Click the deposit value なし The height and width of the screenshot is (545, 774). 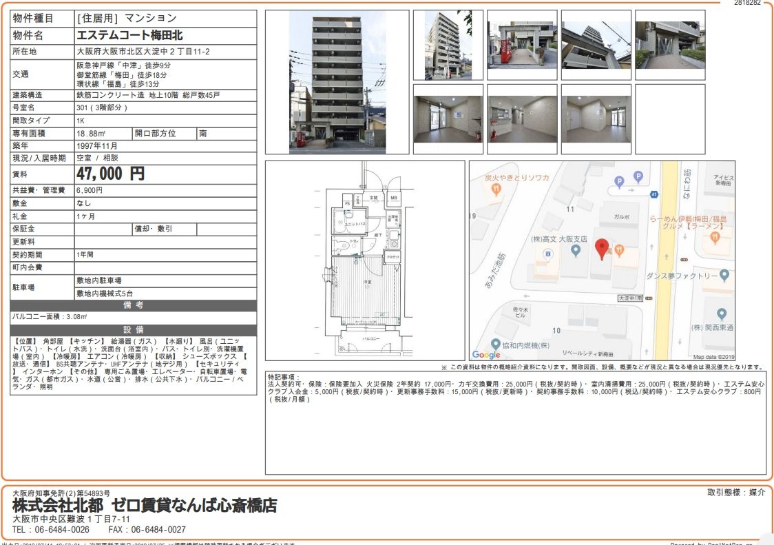point(83,203)
